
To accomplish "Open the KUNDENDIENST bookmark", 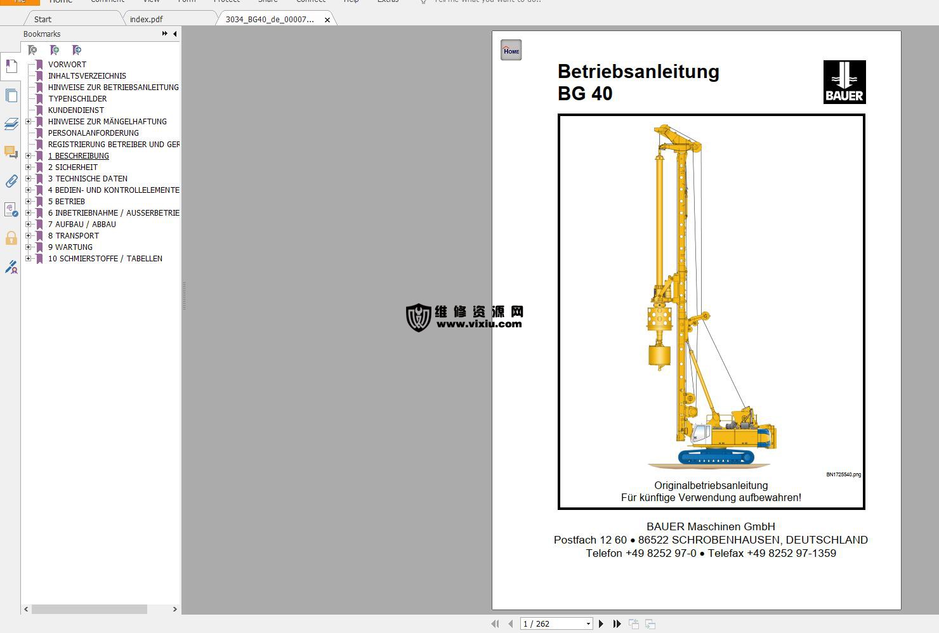I will pyautogui.click(x=76, y=110).
